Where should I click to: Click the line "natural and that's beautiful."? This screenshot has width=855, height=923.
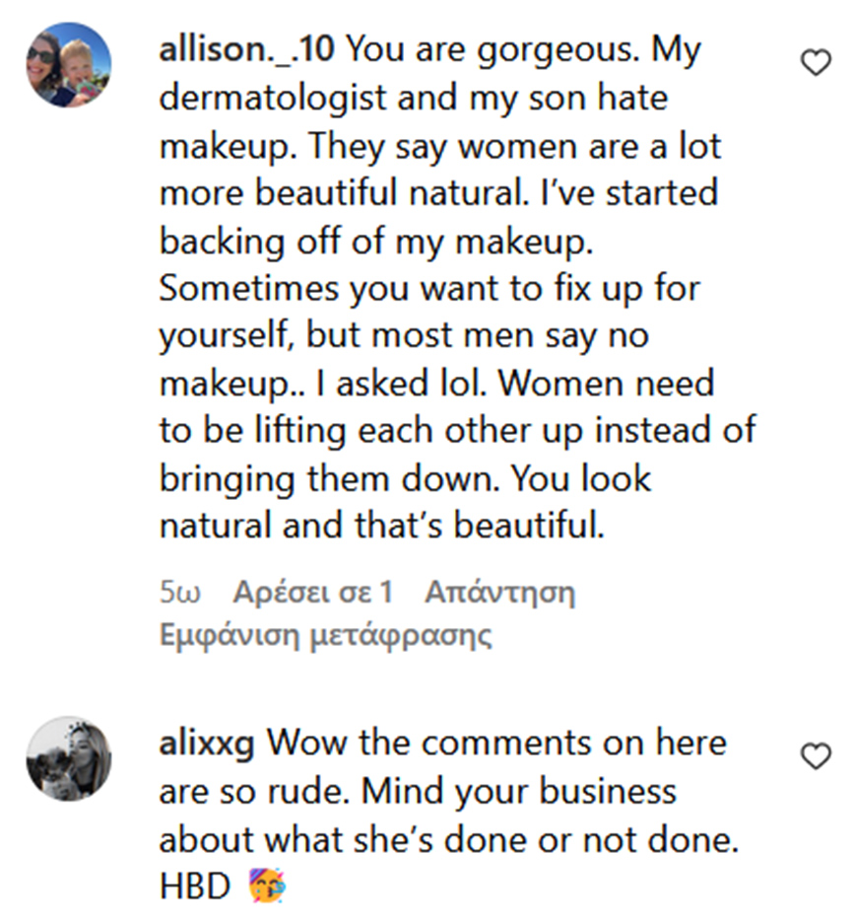pyautogui.click(x=380, y=526)
